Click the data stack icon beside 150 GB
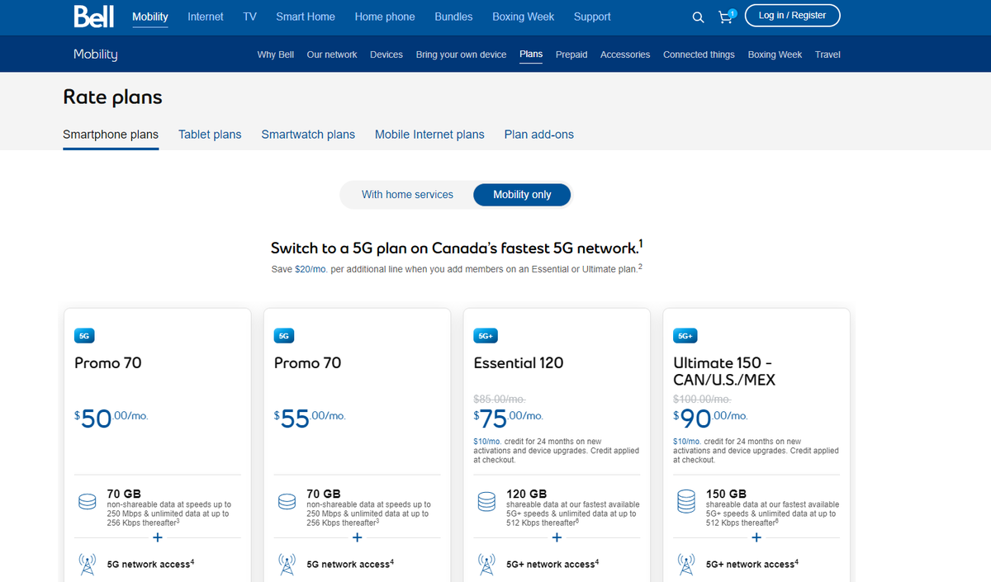 tap(686, 501)
